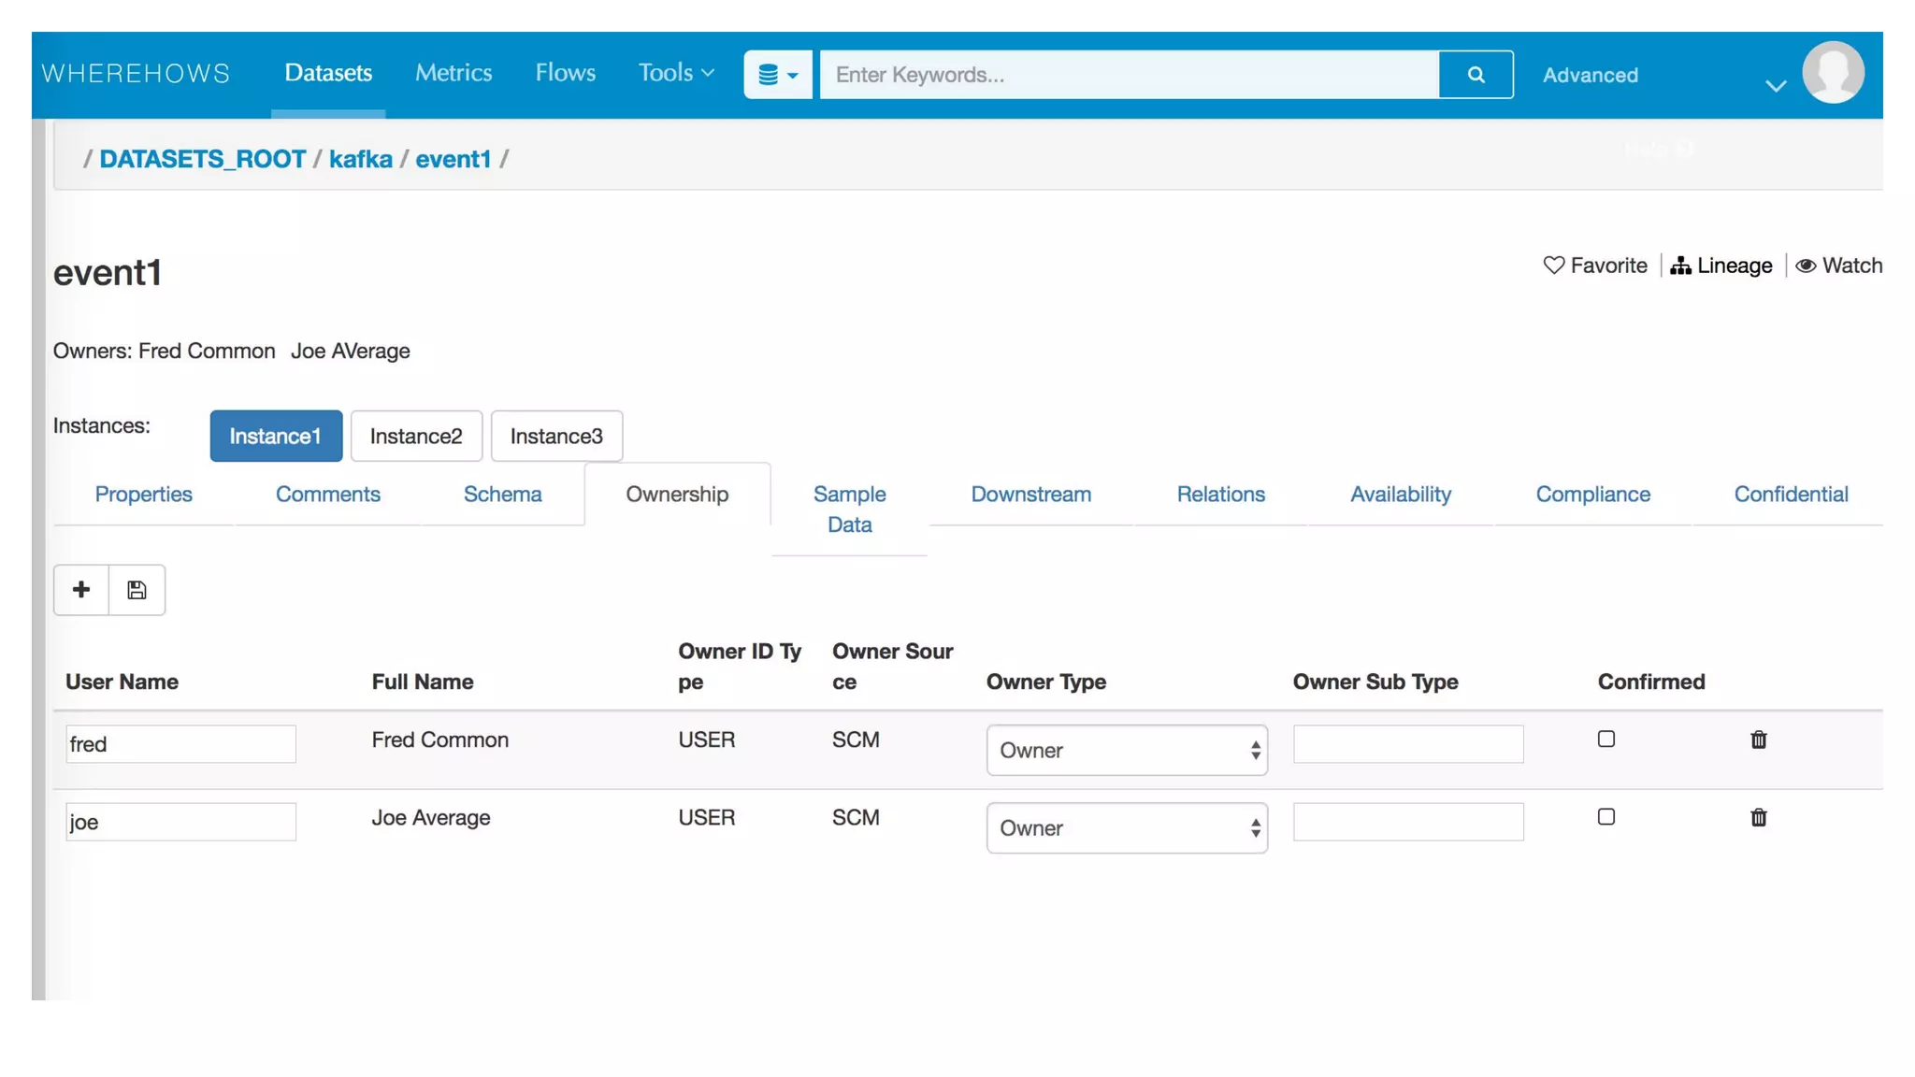Image resolution: width=1915 pixels, height=1077 pixels.
Task: Click the kafka breadcrumb link
Action: [360, 159]
